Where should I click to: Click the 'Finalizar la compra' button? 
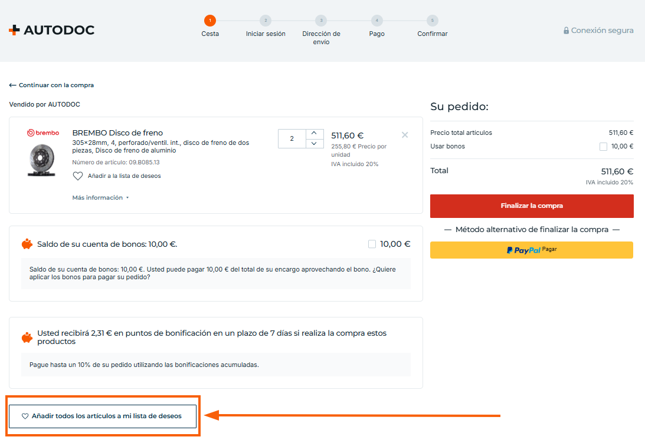pyautogui.click(x=532, y=206)
